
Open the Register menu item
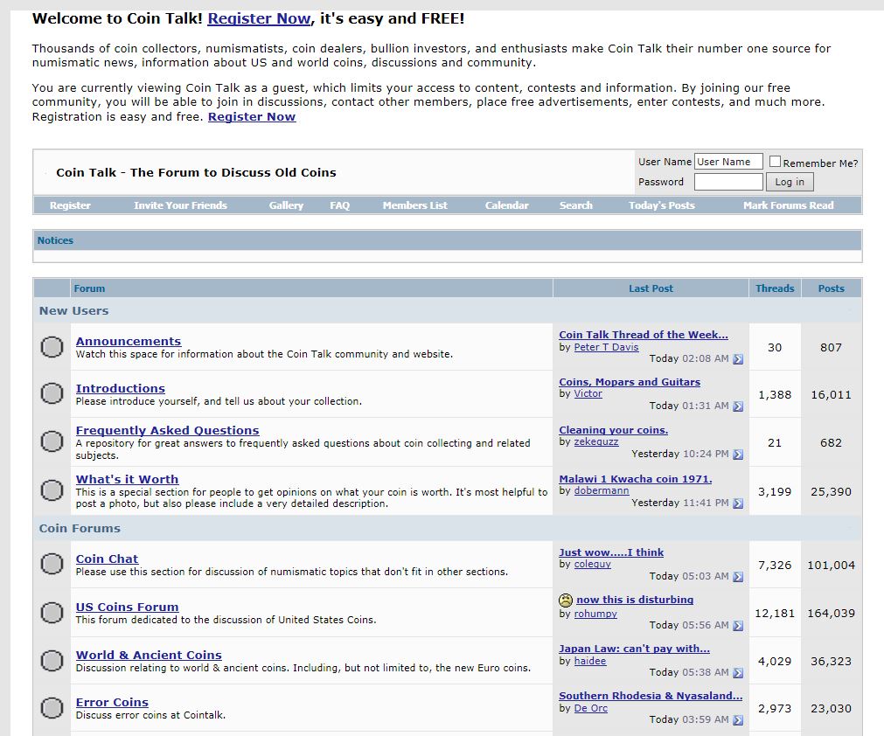click(x=70, y=205)
